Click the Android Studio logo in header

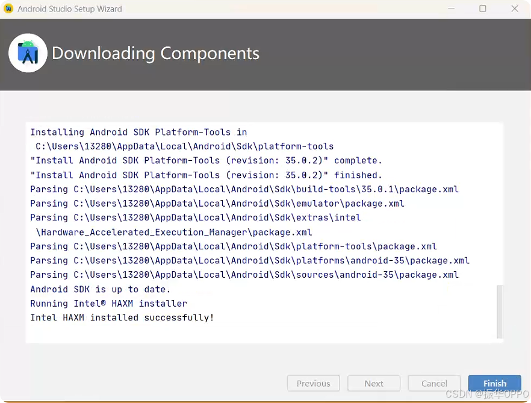point(28,53)
